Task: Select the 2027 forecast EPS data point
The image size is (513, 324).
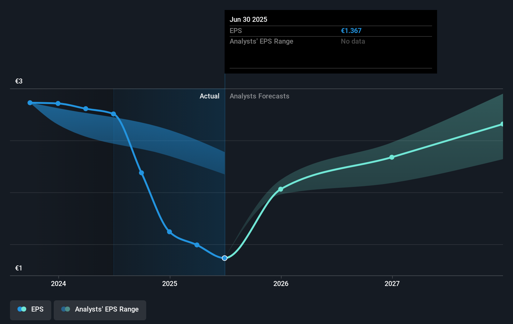Action: tap(392, 157)
